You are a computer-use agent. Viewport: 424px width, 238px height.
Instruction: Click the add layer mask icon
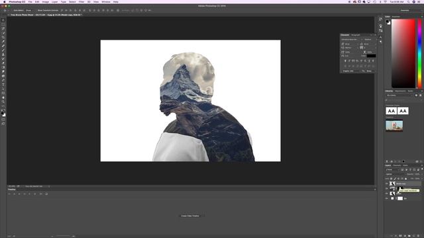pos(400,236)
